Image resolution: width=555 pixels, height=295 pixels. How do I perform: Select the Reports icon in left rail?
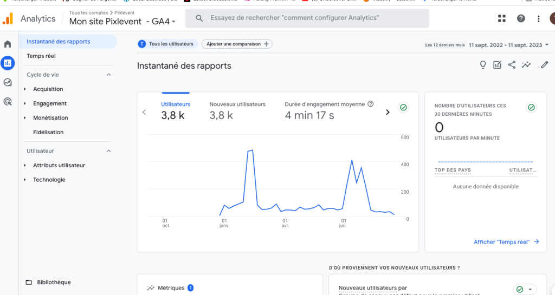pos(8,63)
